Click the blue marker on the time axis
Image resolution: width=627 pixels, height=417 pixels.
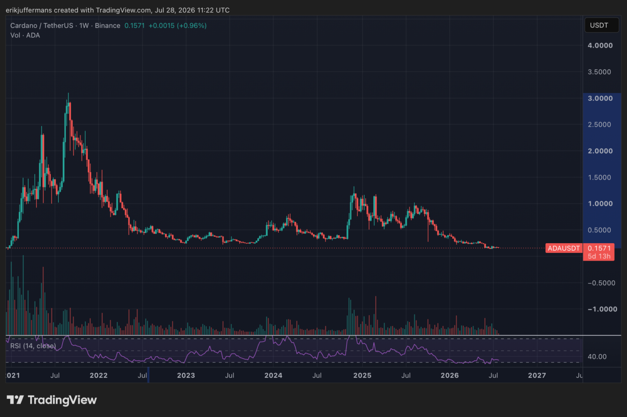coord(149,375)
